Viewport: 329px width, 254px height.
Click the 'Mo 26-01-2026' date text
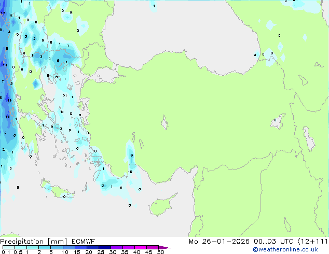[x=219, y=242]
